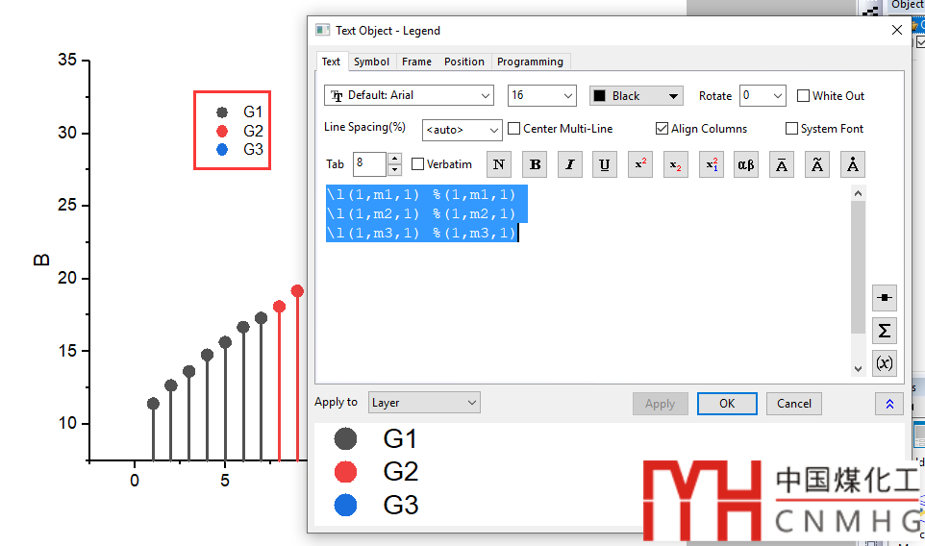Apply combined super/subscript formatting

point(711,164)
